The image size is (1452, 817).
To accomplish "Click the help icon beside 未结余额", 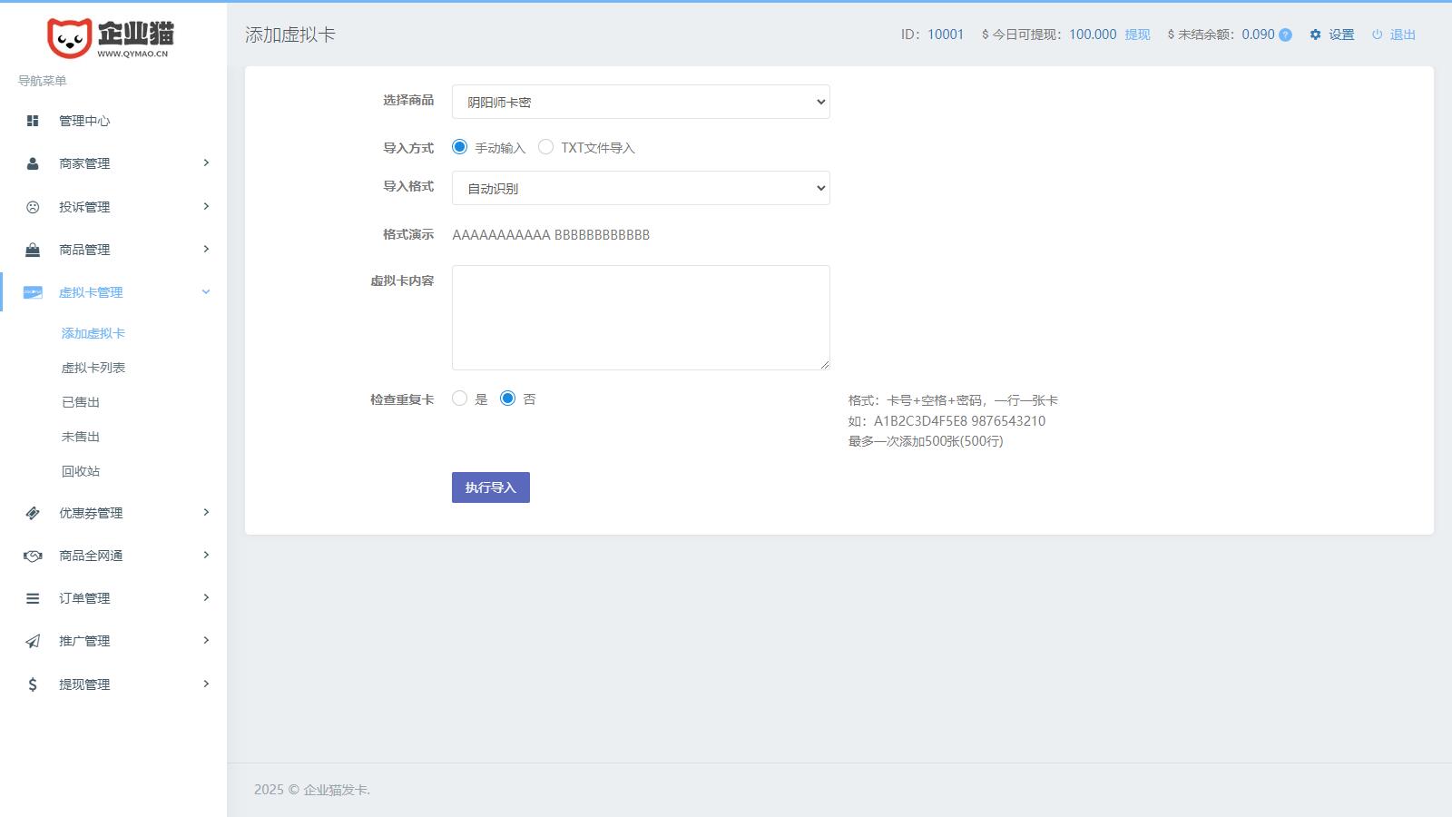I will (1285, 35).
